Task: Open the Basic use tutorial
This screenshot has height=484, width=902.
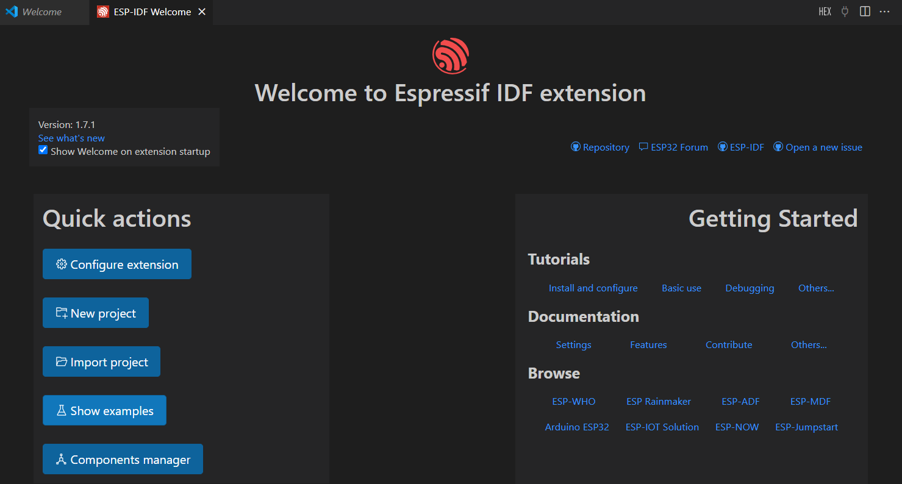Action: click(681, 288)
